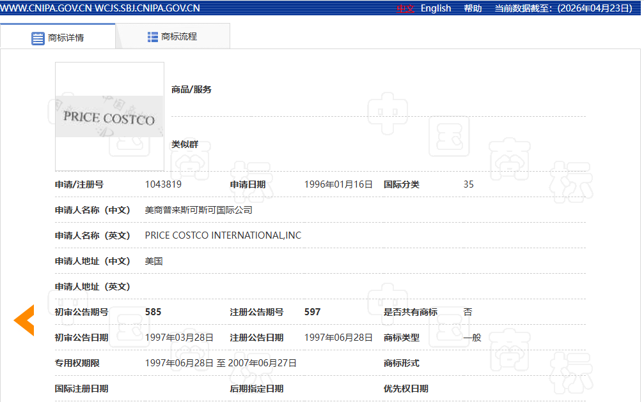
Task: Switch language to 中文
Action: tap(405, 8)
